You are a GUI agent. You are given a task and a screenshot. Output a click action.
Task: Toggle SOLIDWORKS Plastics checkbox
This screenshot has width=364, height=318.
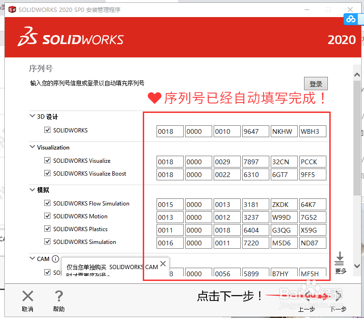pos(48,229)
